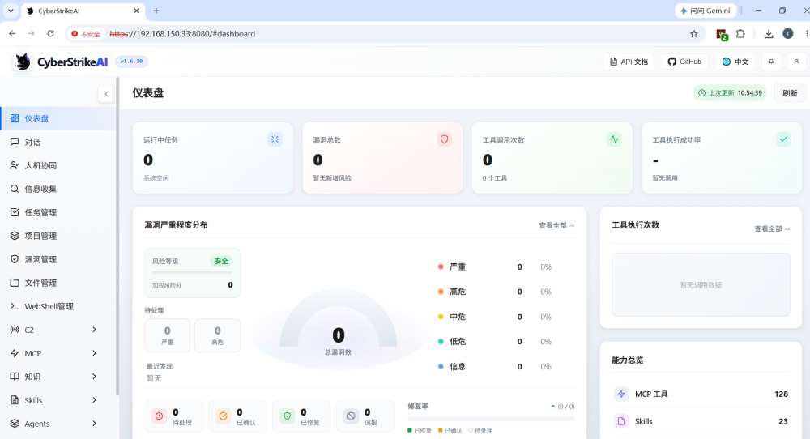Click the 修复率 progress bar
Viewport: 810px width, 439px height.
(491, 419)
